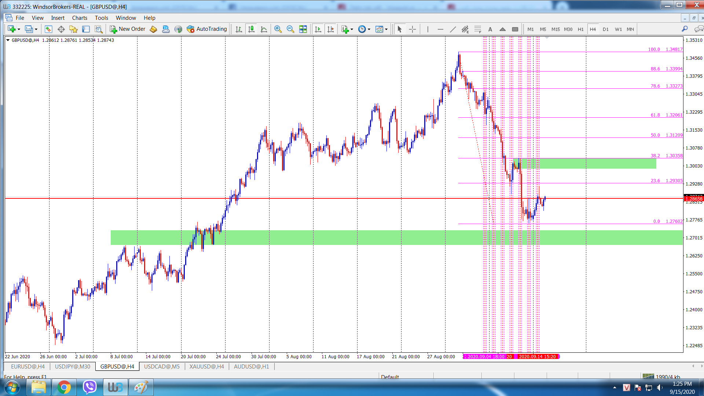Select the text tool A
The width and height of the screenshot is (704, 396).
click(490, 29)
